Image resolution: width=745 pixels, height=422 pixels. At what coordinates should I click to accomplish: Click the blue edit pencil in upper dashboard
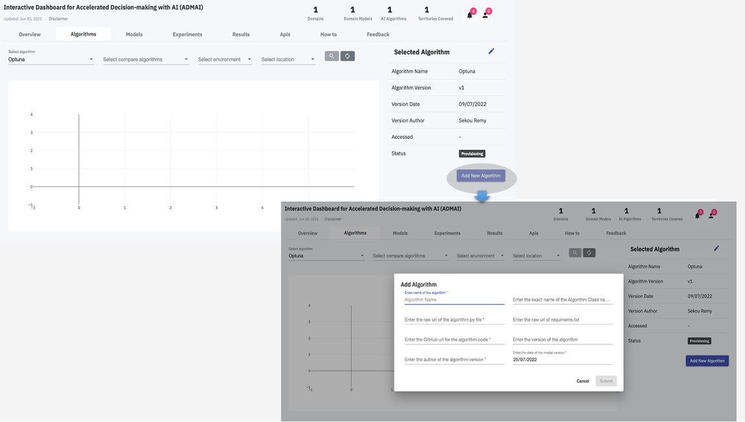(491, 51)
